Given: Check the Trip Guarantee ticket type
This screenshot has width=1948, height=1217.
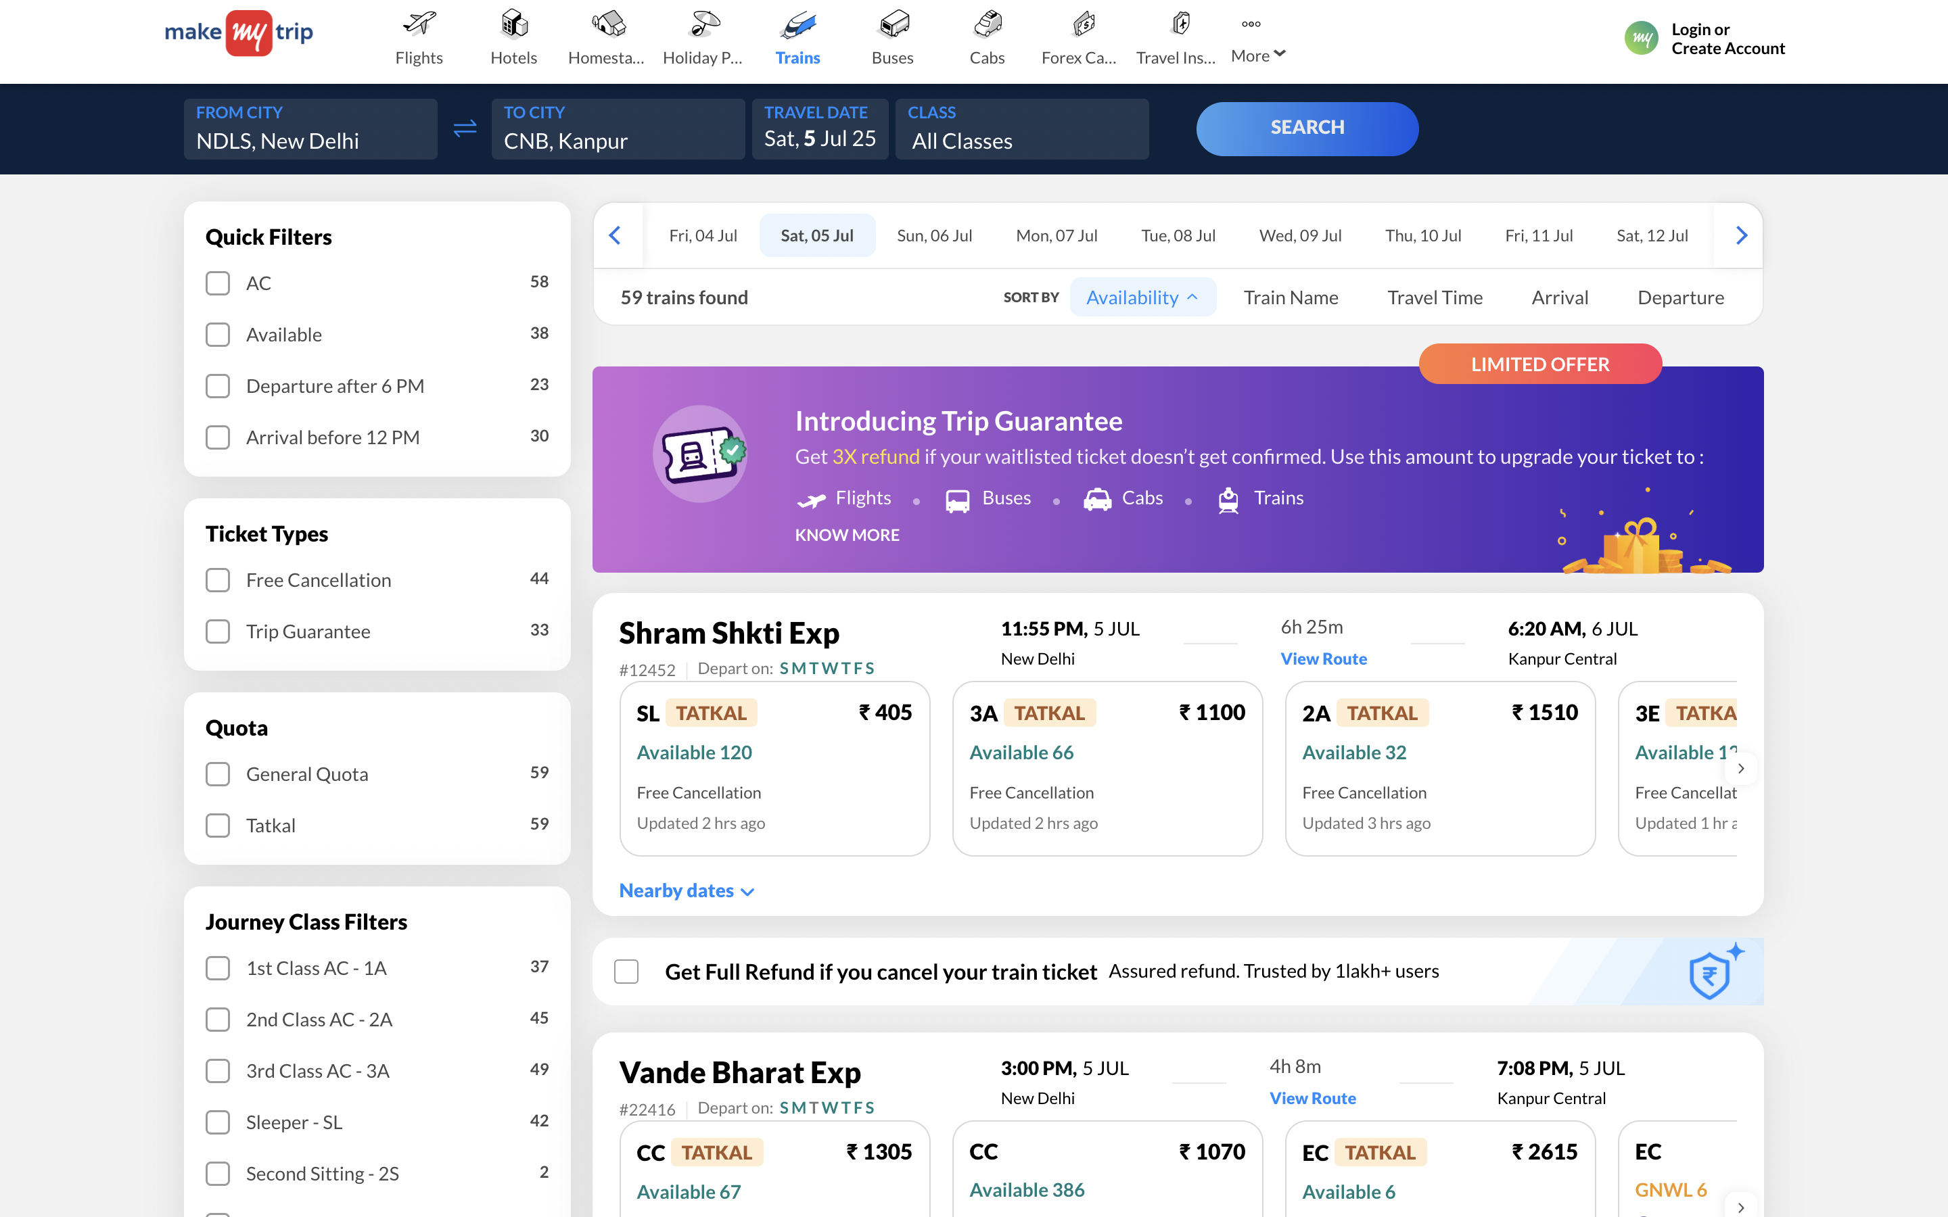Looking at the screenshot, I should click(217, 632).
